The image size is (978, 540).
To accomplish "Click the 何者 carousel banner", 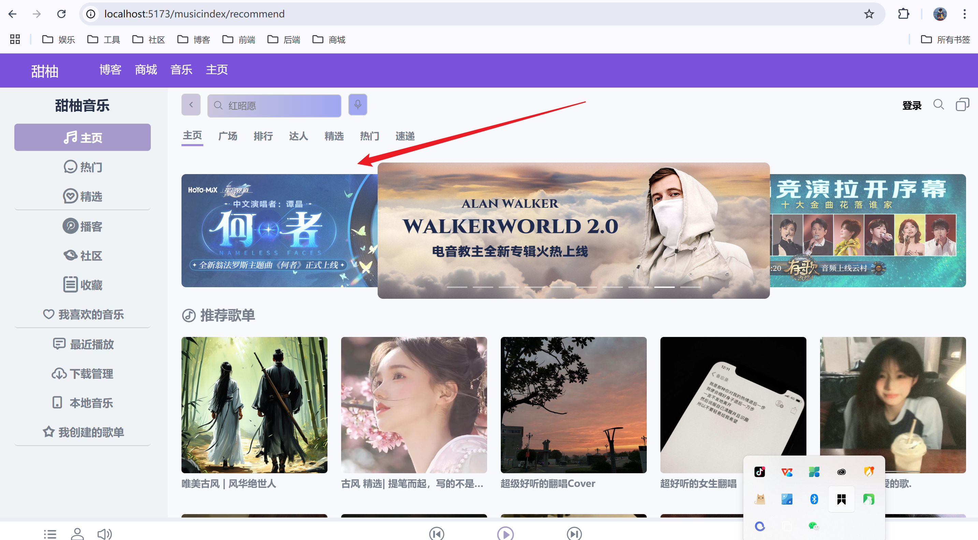I will (x=279, y=231).
